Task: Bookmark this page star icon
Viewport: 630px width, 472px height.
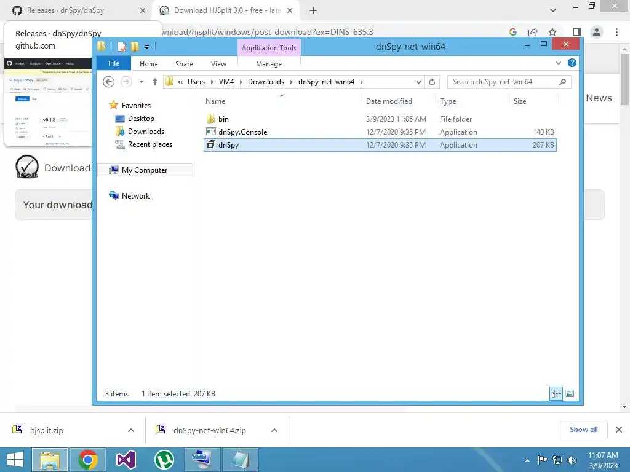Action: coord(552,32)
